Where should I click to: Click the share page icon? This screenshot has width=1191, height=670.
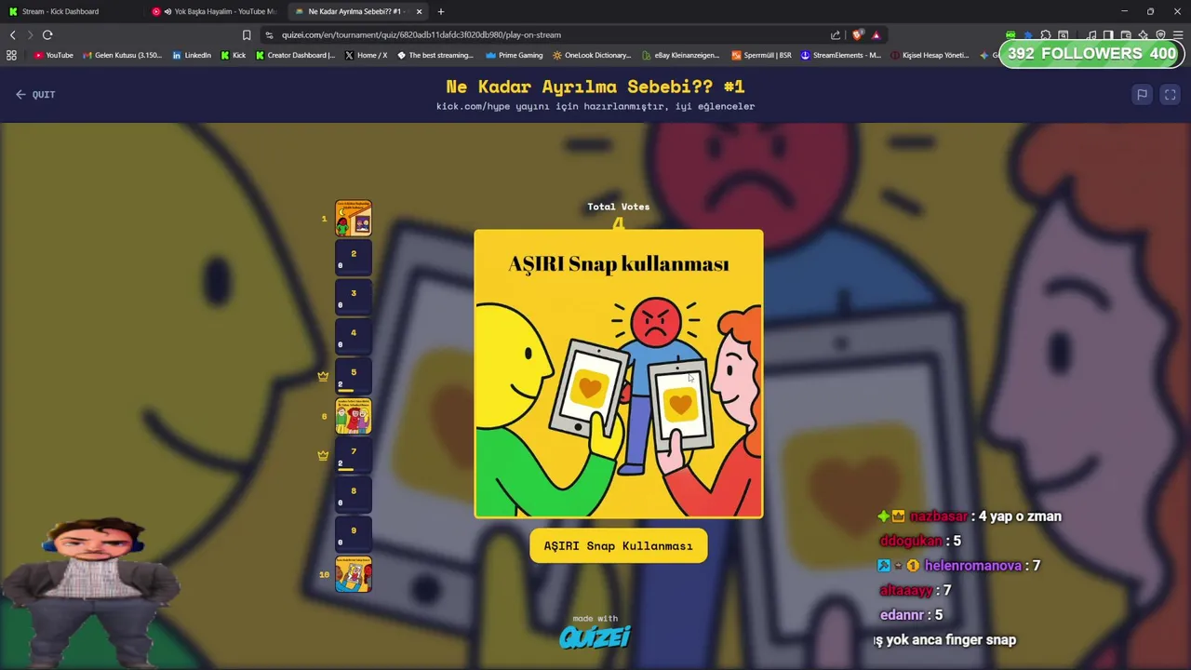pos(836,34)
